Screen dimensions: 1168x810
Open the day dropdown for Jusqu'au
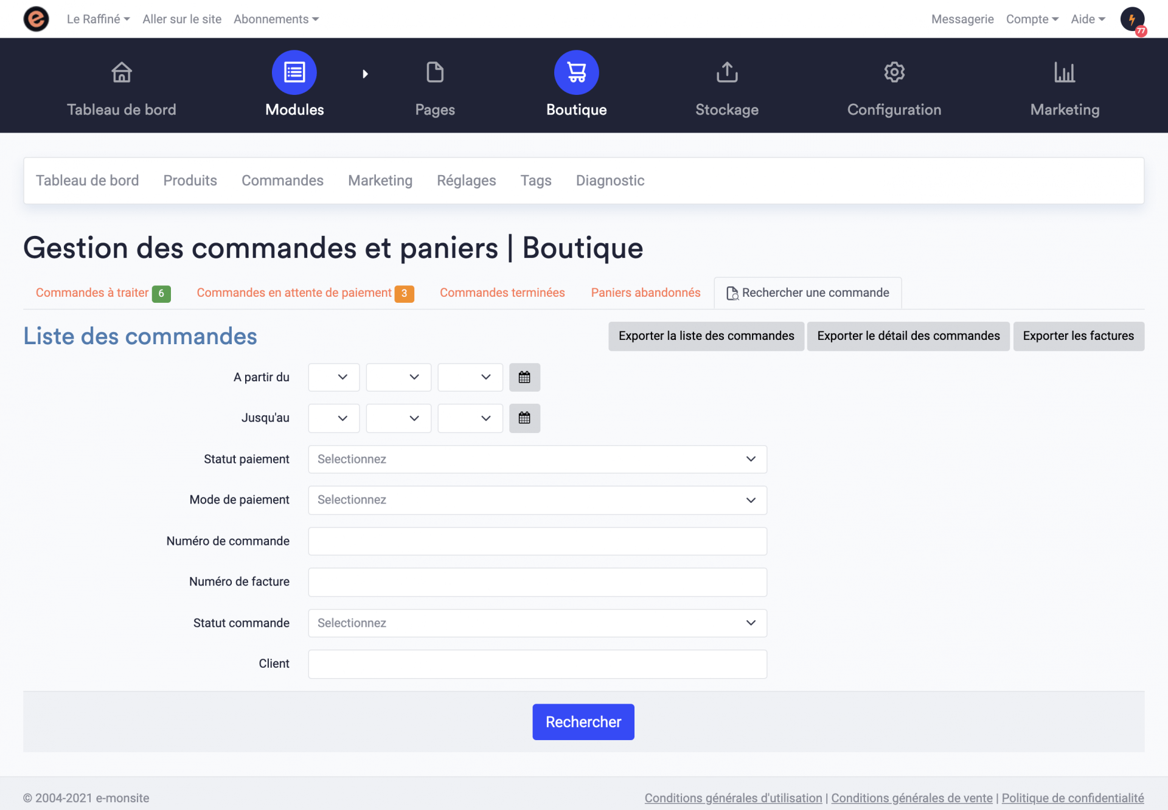coord(334,418)
